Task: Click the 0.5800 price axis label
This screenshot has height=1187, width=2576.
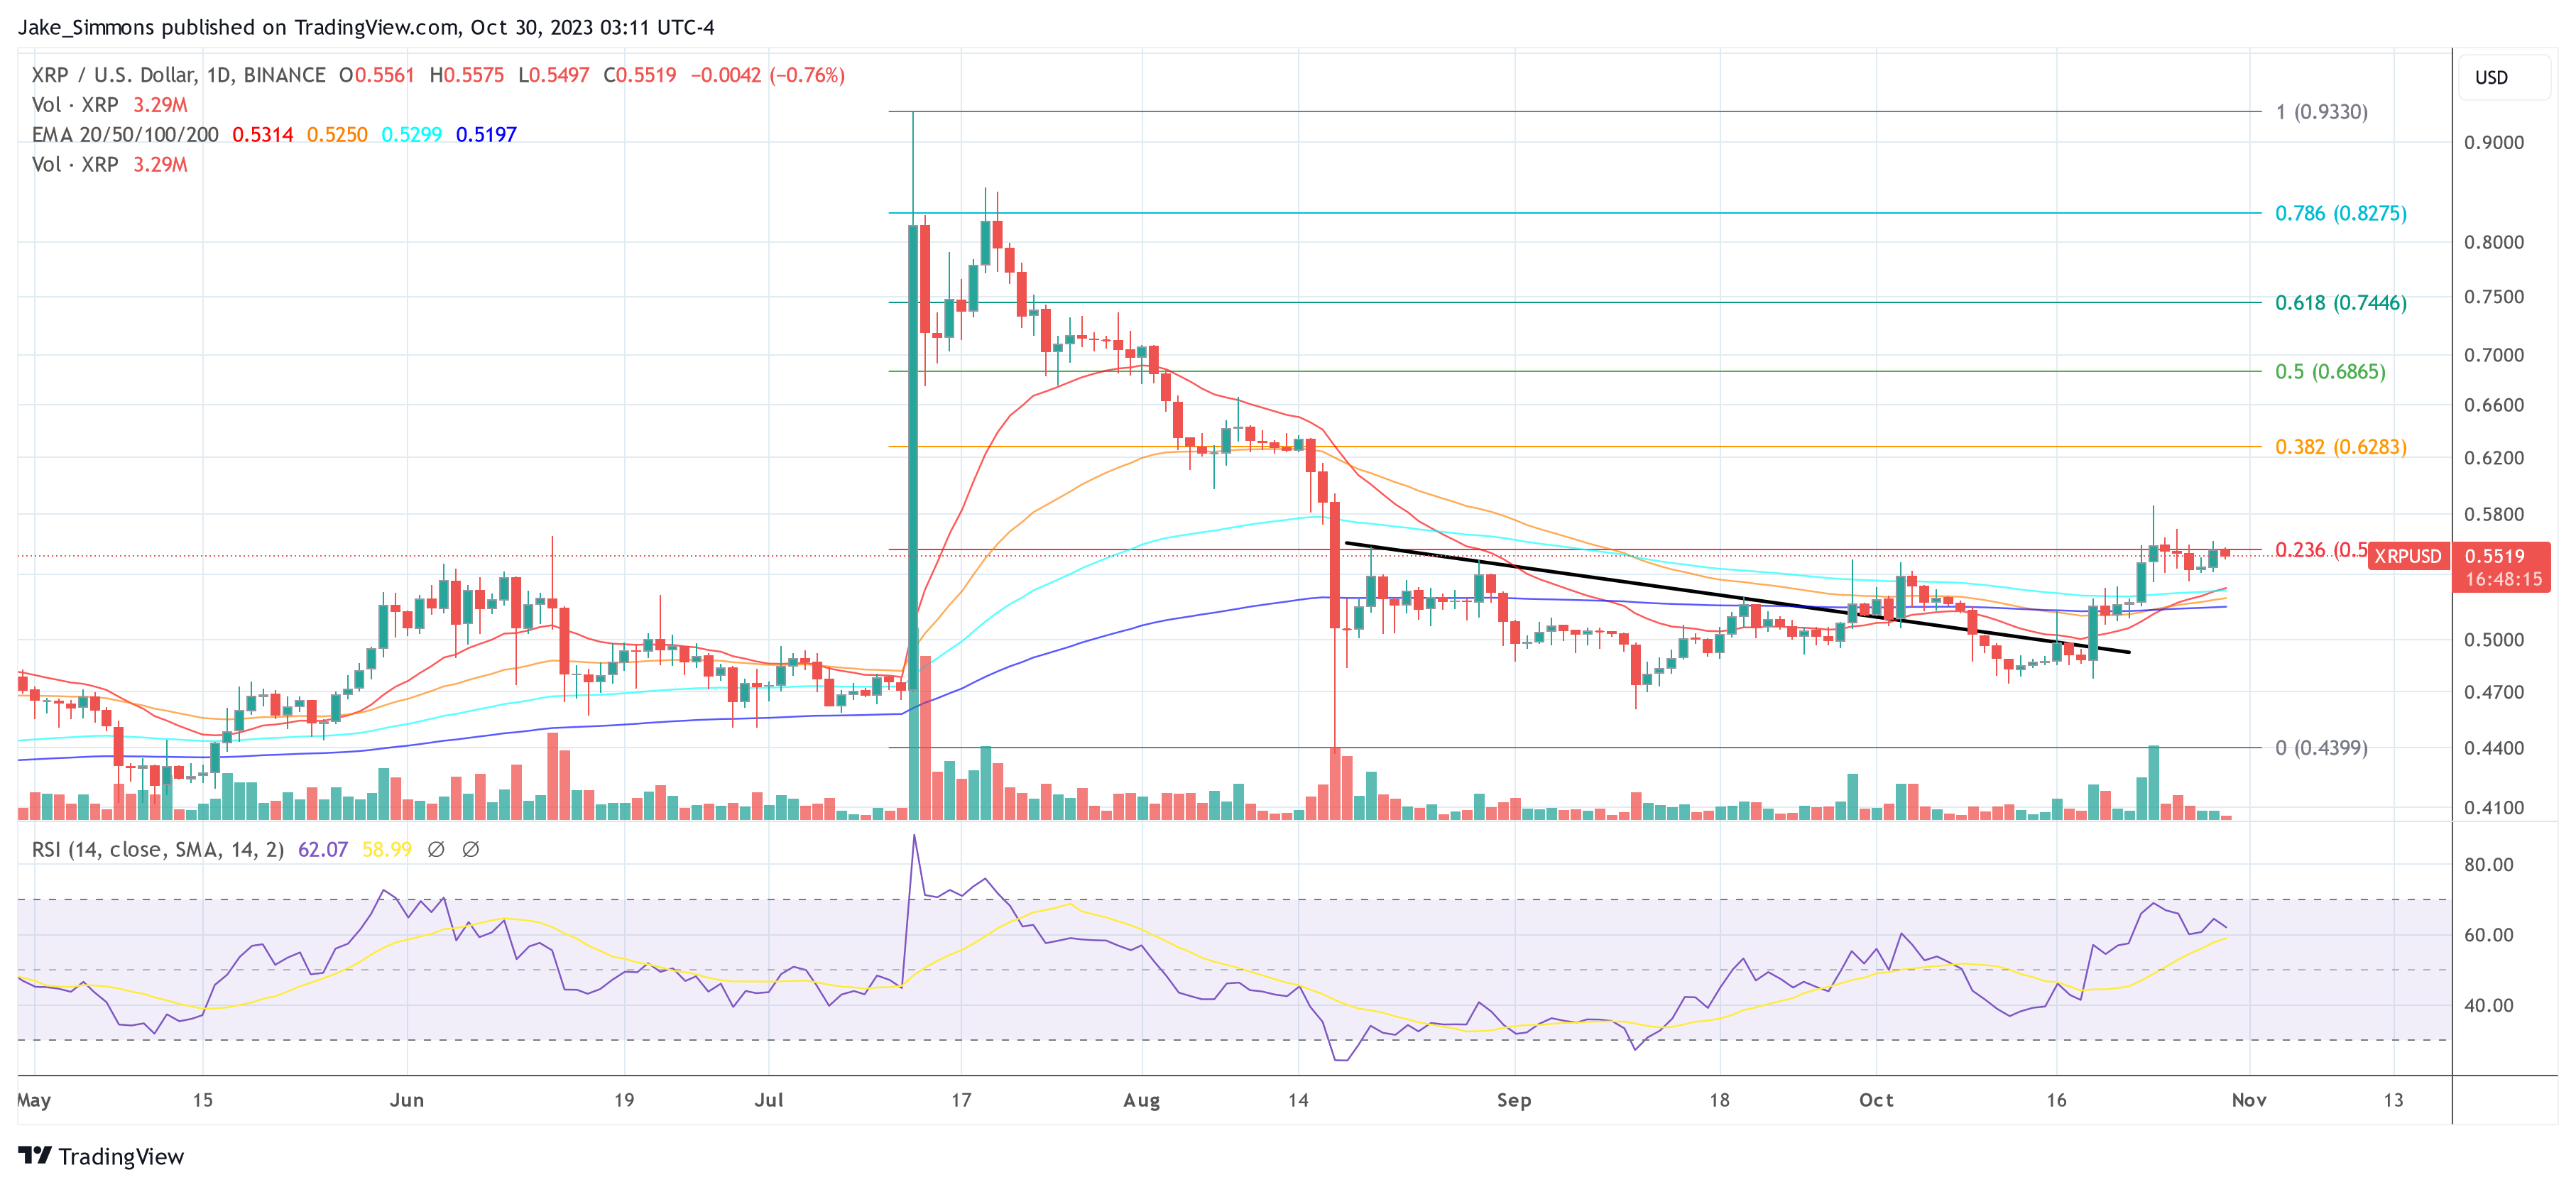Action: [x=2493, y=514]
